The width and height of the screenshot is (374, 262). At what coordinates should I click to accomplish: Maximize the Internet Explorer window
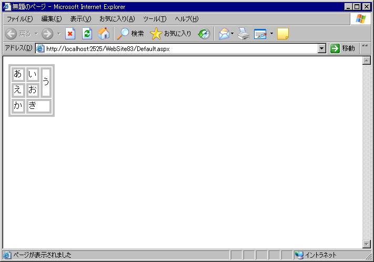(357, 7)
